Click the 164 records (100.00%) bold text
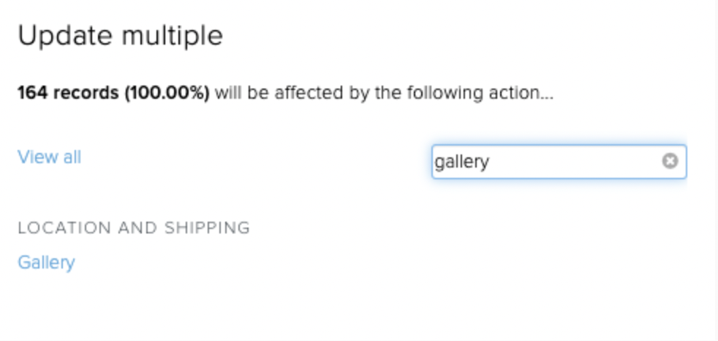Viewport: 718px width, 341px height. pos(113,93)
